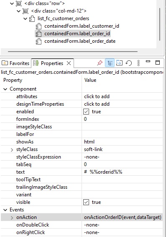Collapse the Component category
Screen dimensions: 166x237
pos(5,89)
